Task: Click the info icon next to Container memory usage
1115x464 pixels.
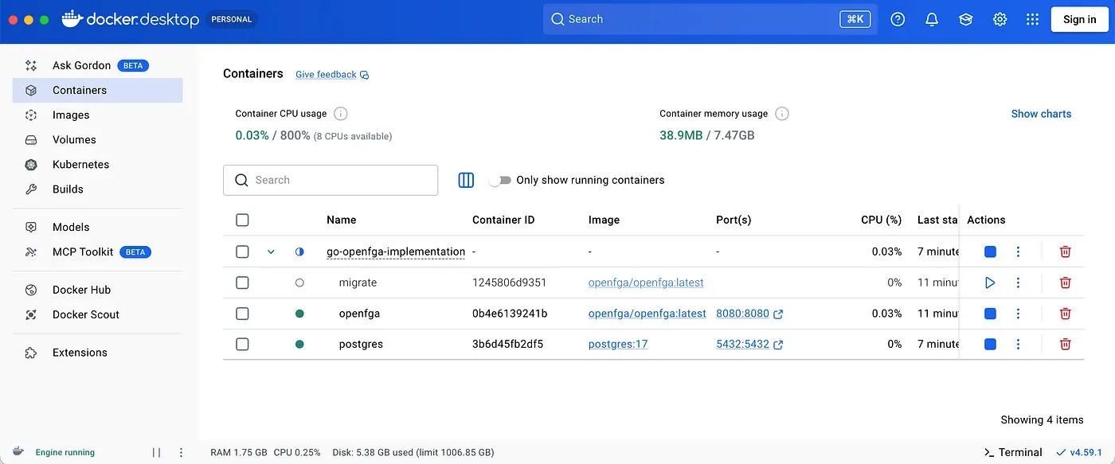Action: 782,114
